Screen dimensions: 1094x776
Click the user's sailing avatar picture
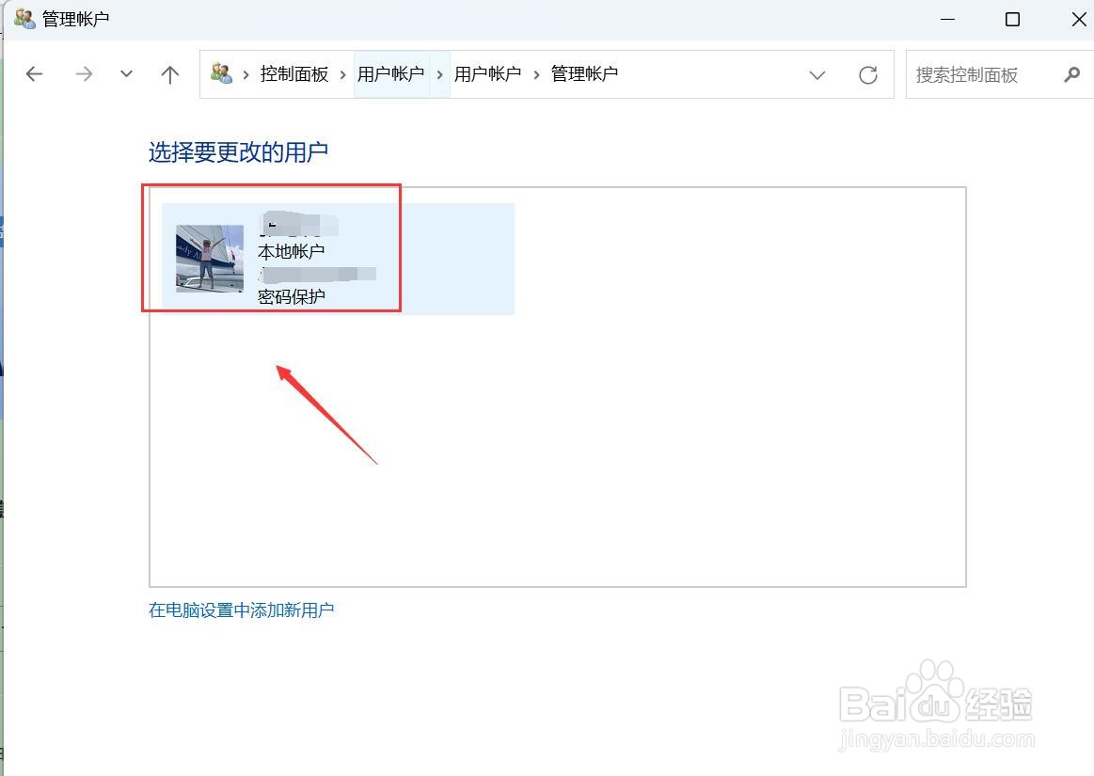pyautogui.click(x=209, y=259)
